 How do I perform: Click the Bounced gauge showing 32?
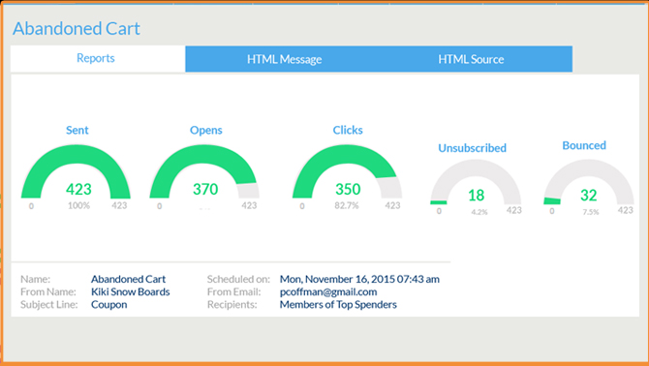coord(589,182)
